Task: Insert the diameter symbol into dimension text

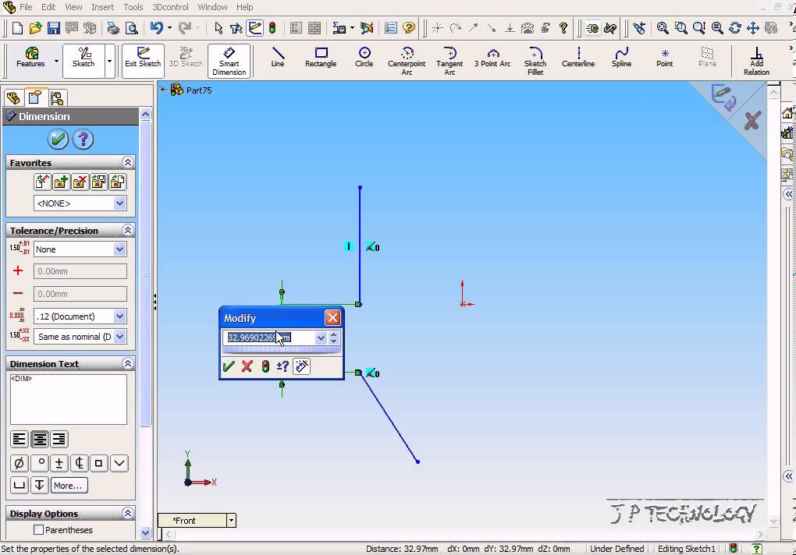Action: pos(20,463)
